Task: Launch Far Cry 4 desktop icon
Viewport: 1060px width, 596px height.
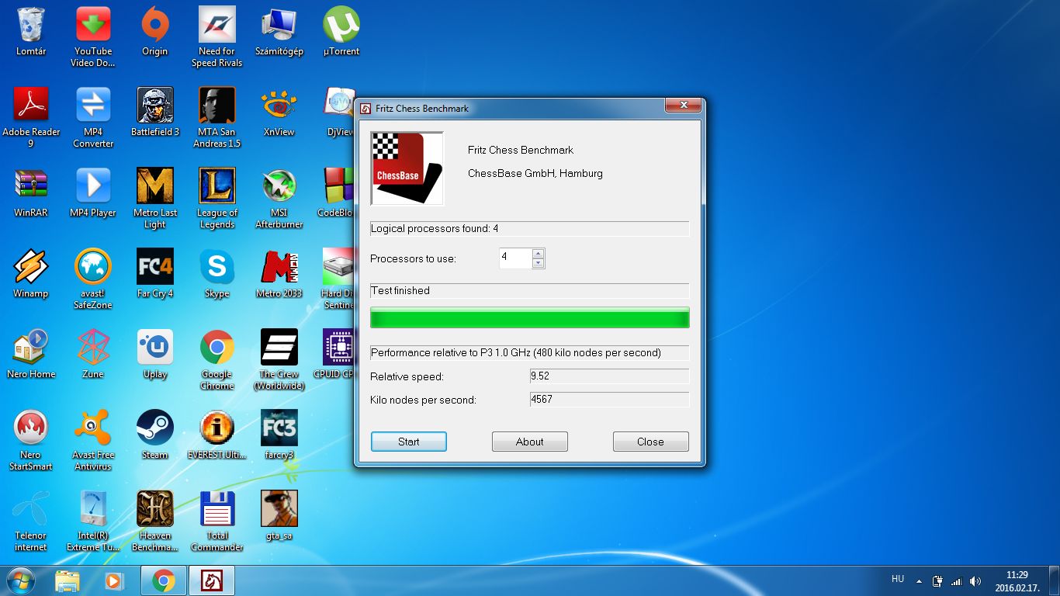Action: pyautogui.click(x=155, y=275)
